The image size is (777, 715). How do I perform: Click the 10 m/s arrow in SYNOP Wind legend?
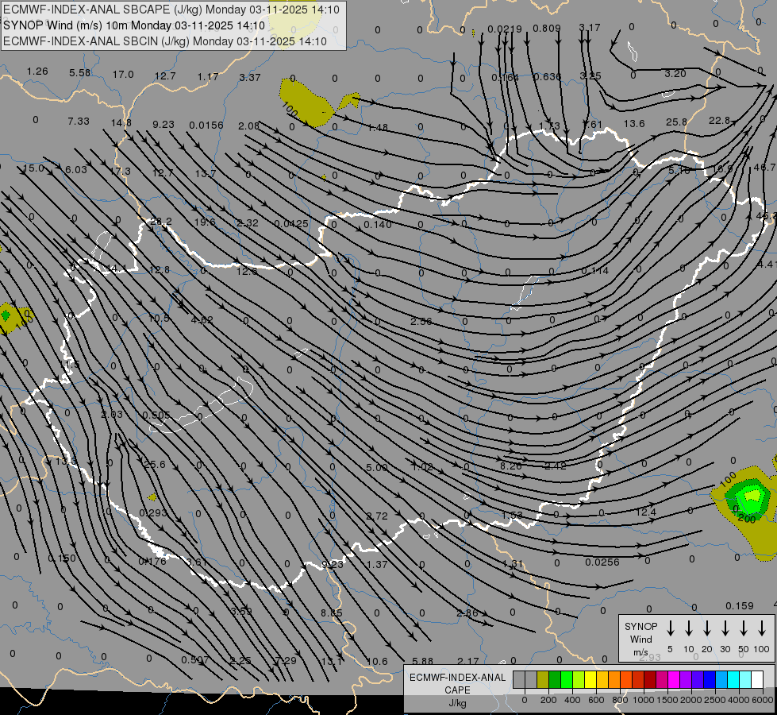(x=689, y=628)
